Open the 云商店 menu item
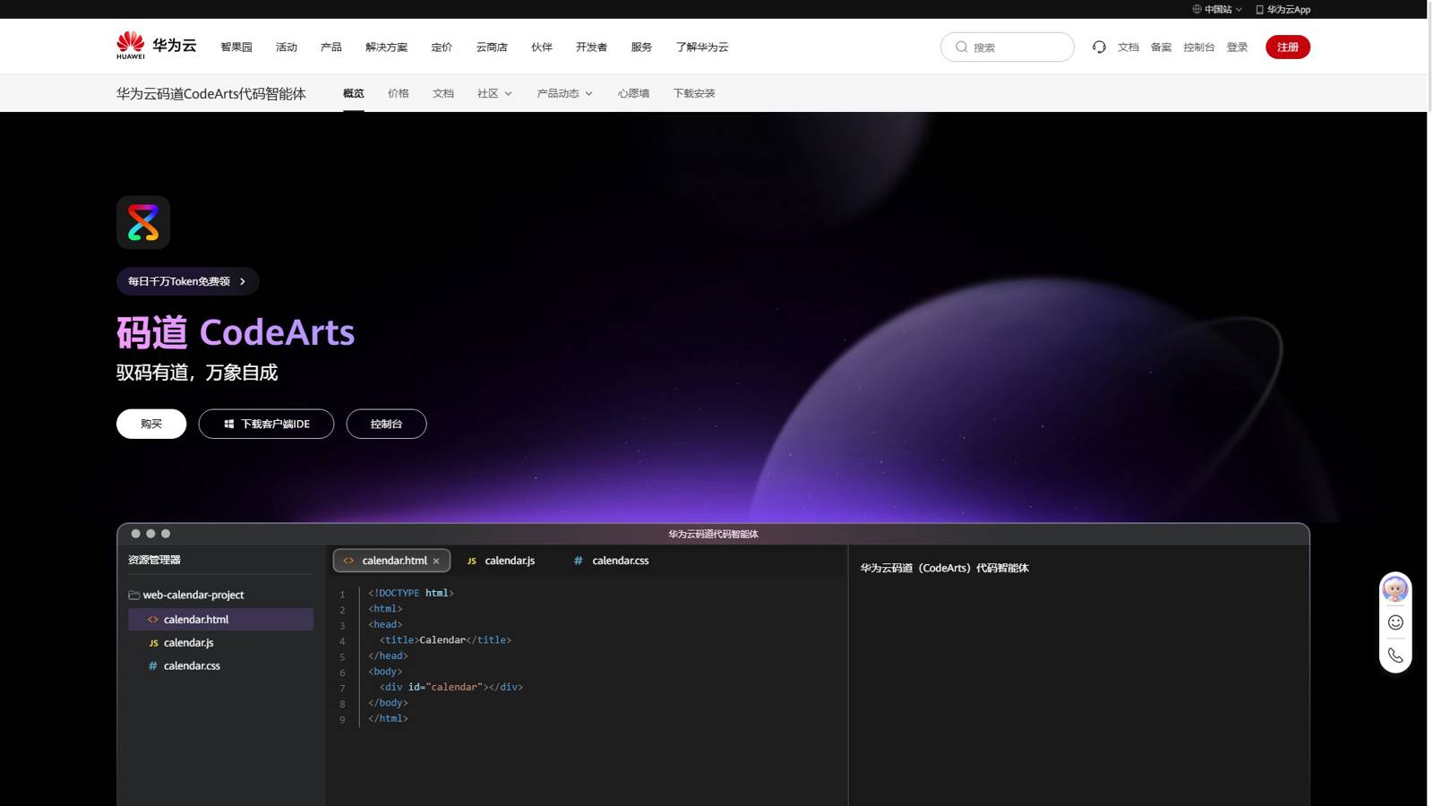This screenshot has height=806, width=1433. click(492, 47)
